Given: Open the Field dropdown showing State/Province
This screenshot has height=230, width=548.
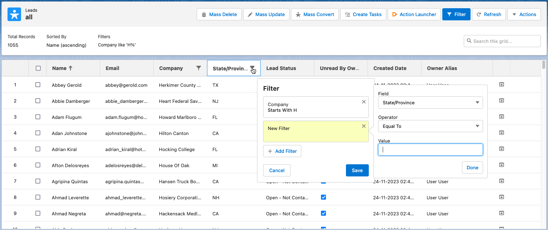Looking at the screenshot, I should pyautogui.click(x=431, y=102).
